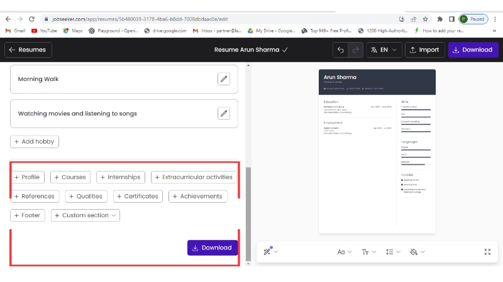The width and height of the screenshot is (503, 282).
Task: Open the font family Aa menu
Action: (344, 252)
